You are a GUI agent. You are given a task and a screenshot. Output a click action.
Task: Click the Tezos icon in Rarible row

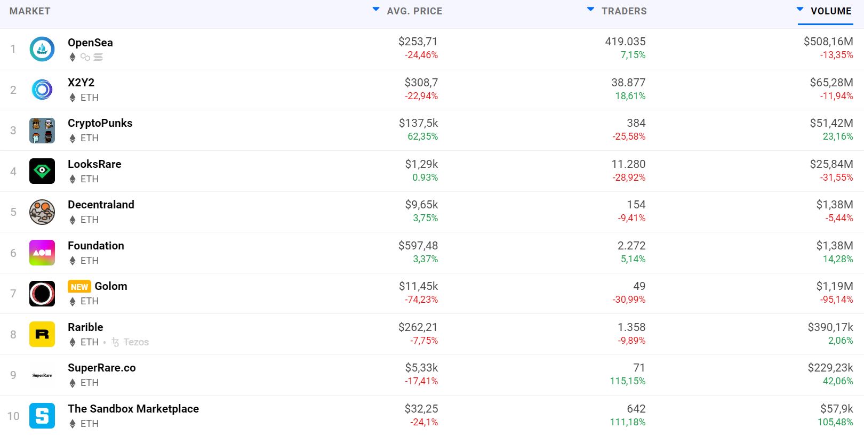click(x=115, y=342)
